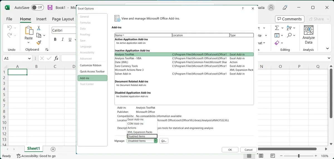Click the Format Painter brush icon
The height and width of the screenshot is (159, 334).
39,42
